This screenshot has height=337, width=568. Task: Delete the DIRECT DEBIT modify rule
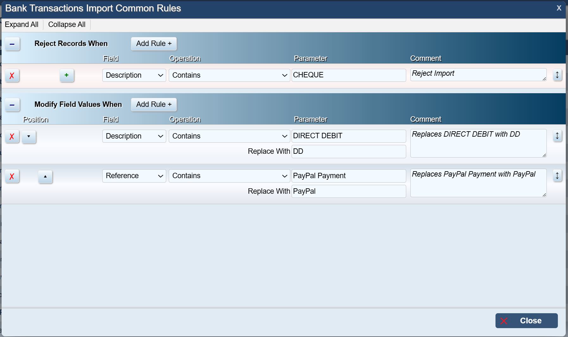pos(12,136)
